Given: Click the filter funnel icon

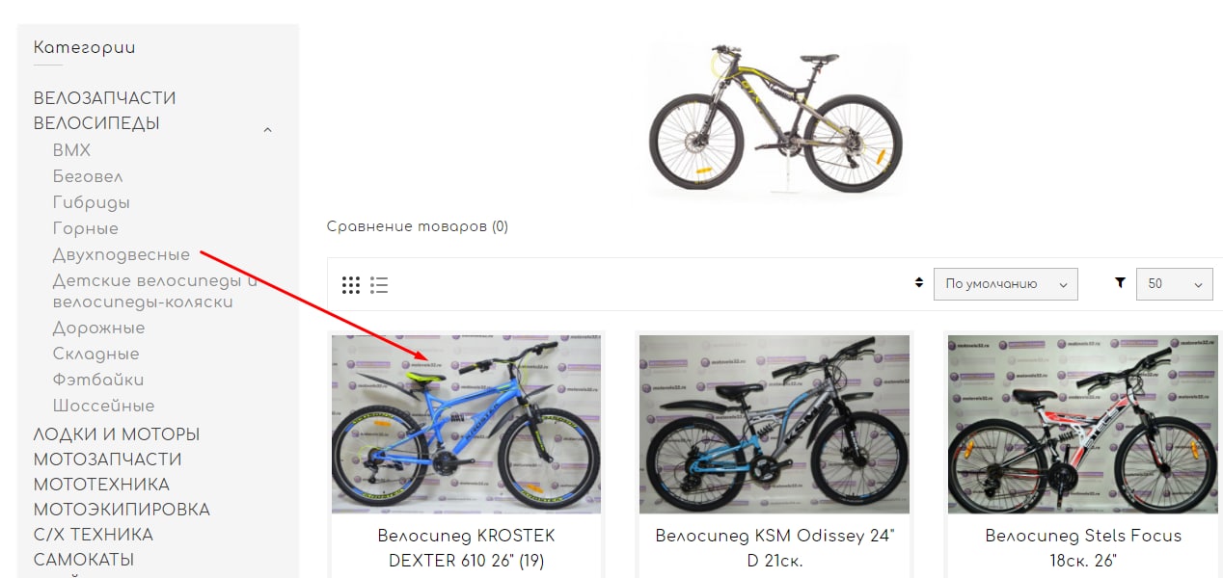Looking at the screenshot, I should pyautogui.click(x=1120, y=283).
